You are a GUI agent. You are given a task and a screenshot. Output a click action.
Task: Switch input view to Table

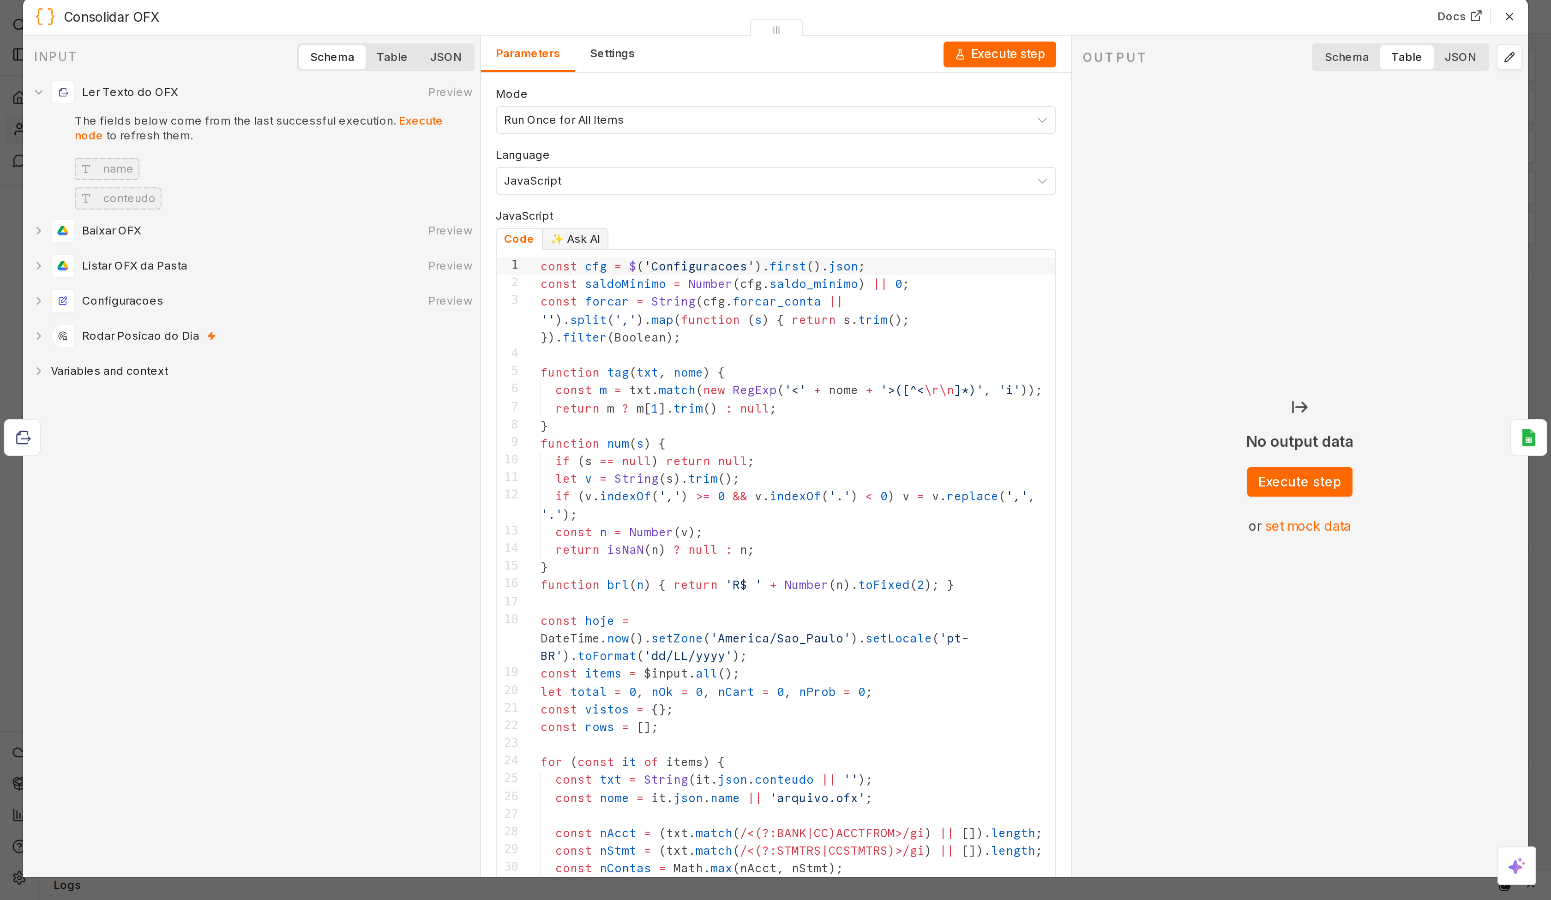[x=391, y=57]
